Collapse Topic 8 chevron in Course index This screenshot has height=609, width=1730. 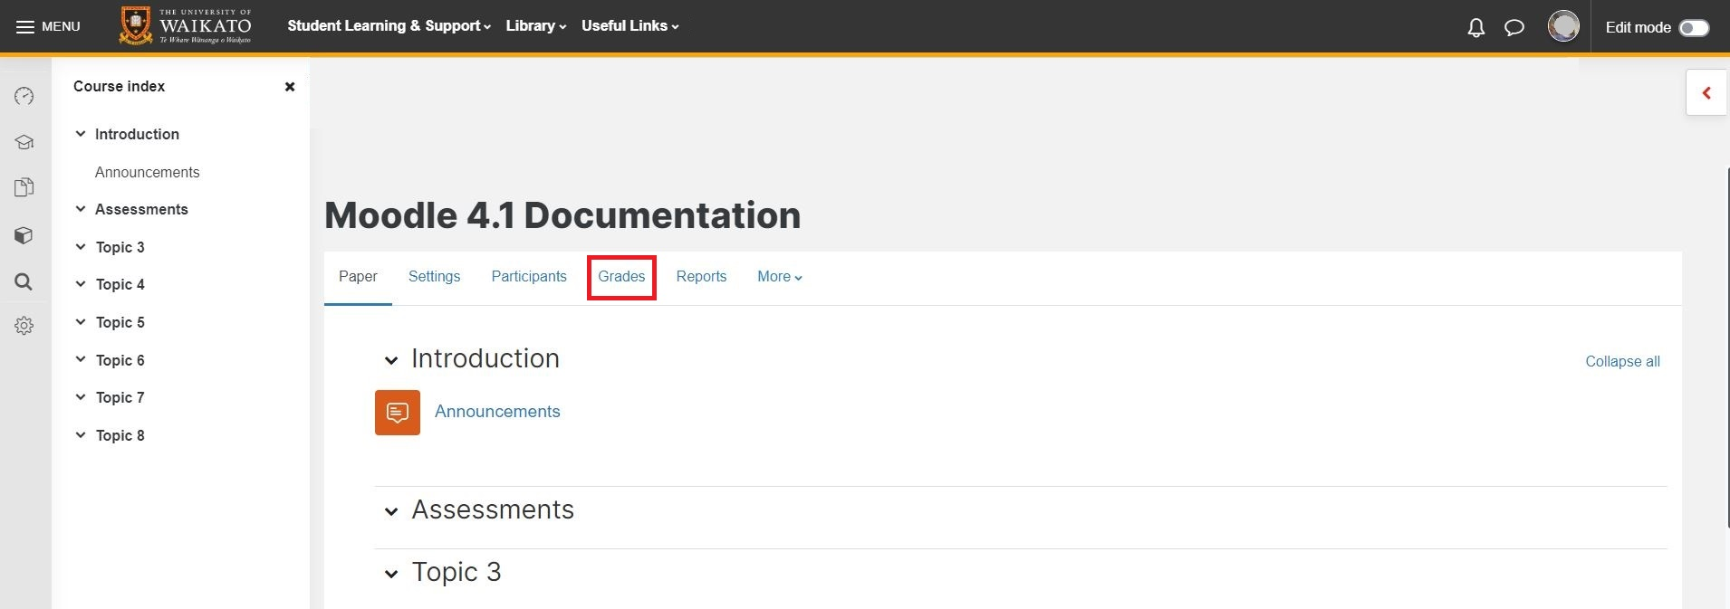81,435
